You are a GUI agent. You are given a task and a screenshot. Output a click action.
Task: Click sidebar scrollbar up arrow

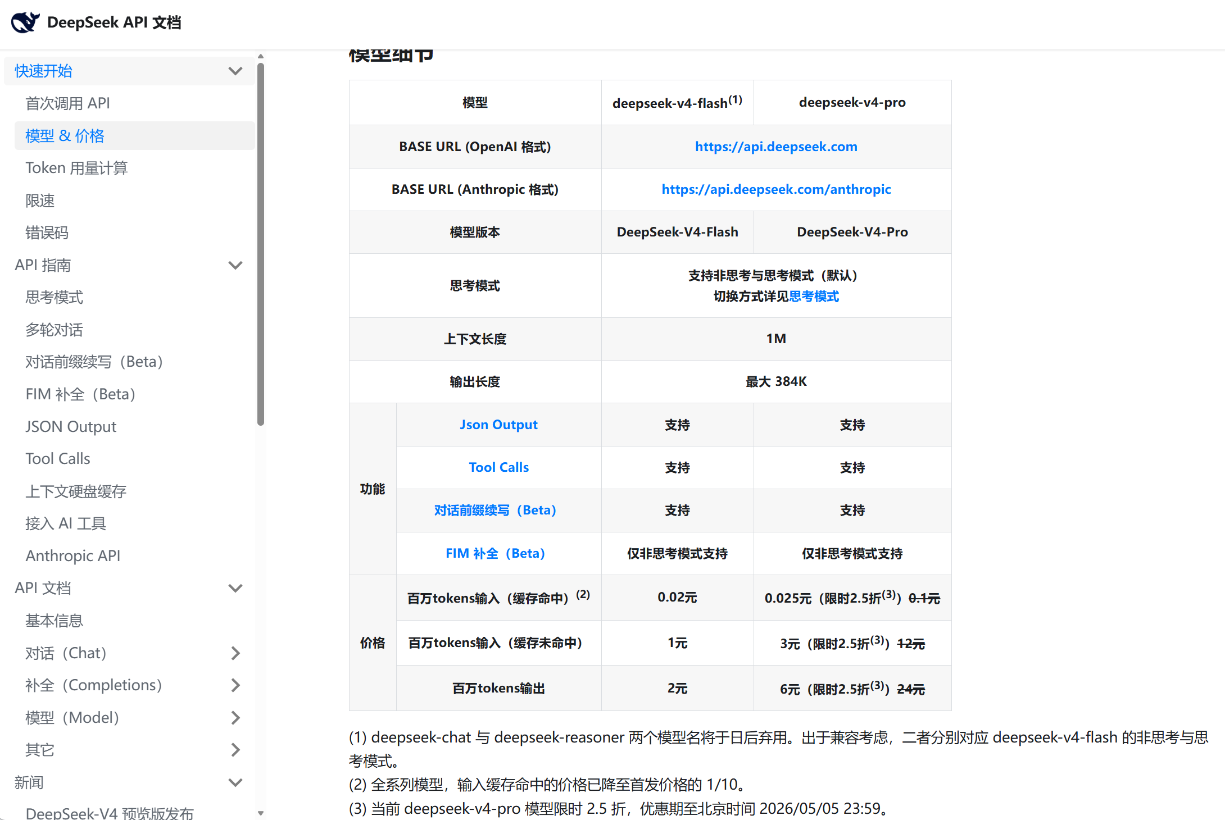tap(261, 57)
